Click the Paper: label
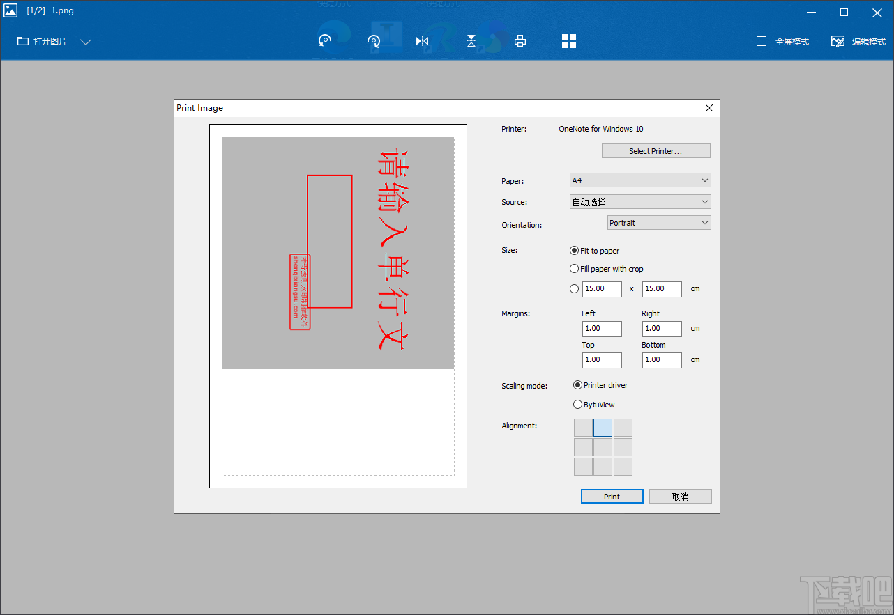 pyautogui.click(x=513, y=181)
